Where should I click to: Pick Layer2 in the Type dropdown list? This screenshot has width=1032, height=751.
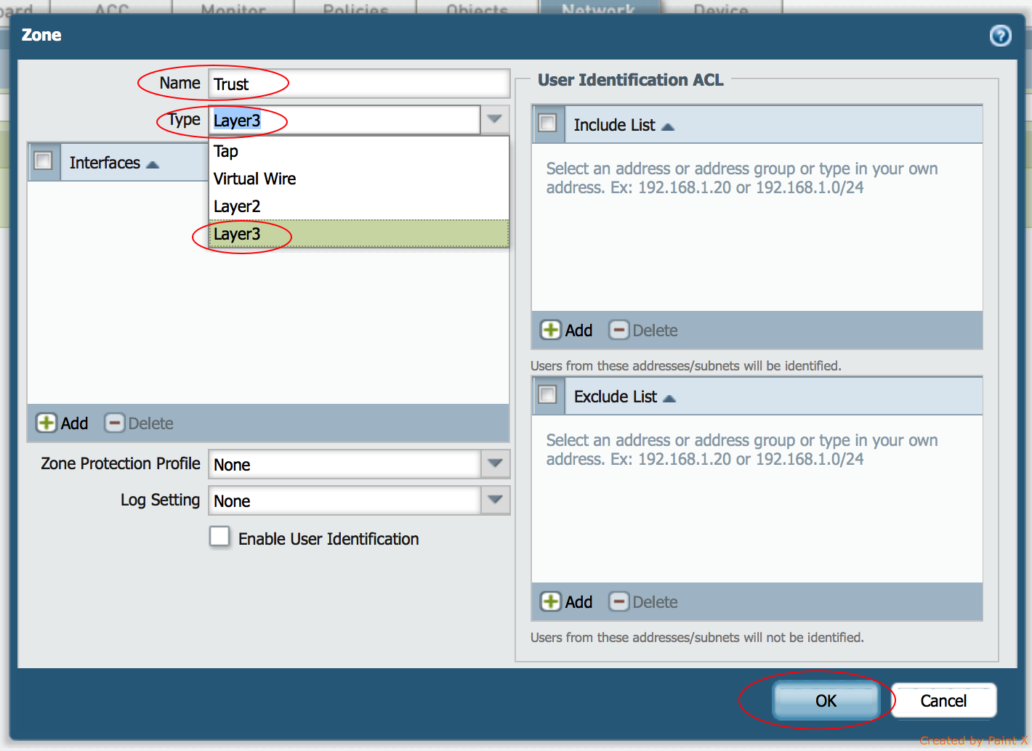point(359,206)
